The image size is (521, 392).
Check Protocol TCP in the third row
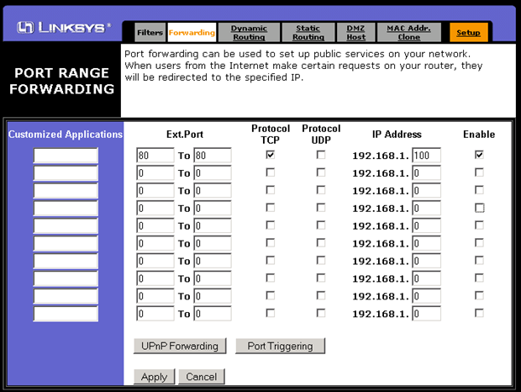pyautogui.click(x=270, y=190)
